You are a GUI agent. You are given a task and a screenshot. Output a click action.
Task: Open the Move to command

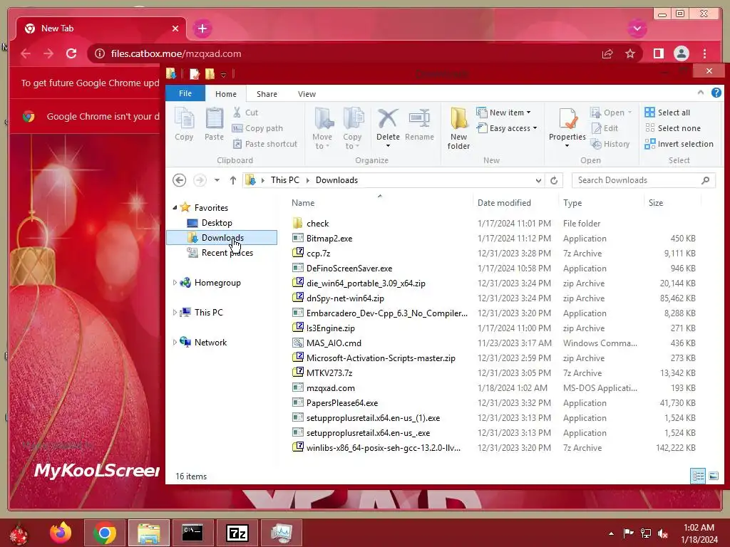322,128
